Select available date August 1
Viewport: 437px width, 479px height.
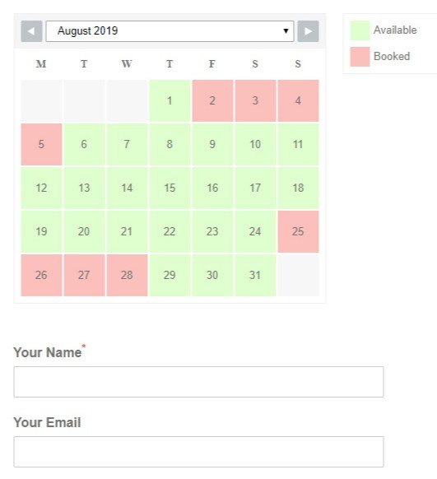(x=170, y=100)
